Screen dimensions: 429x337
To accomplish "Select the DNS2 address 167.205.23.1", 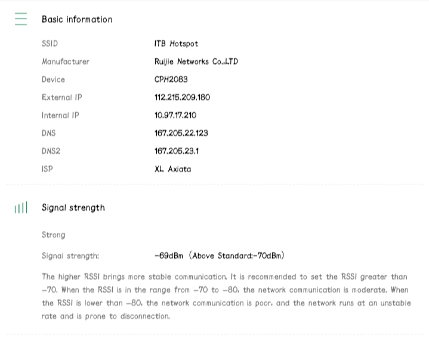I will [x=177, y=151].
